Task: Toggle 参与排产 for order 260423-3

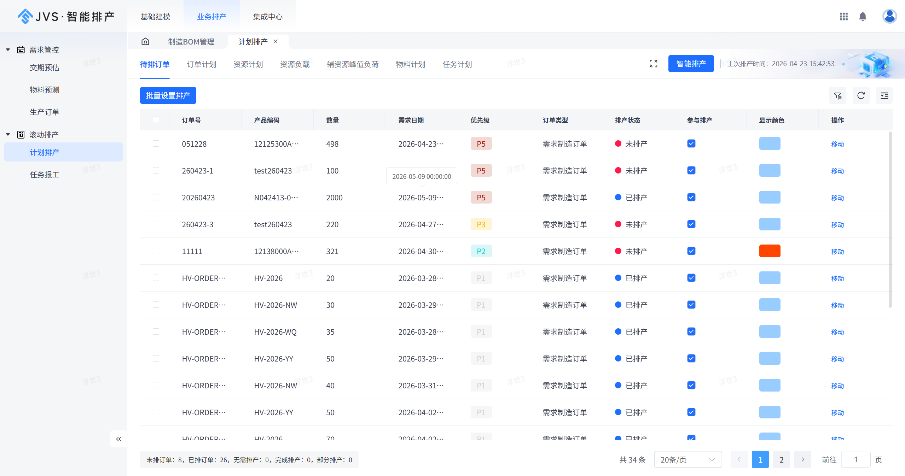Action: click(691, 224)
